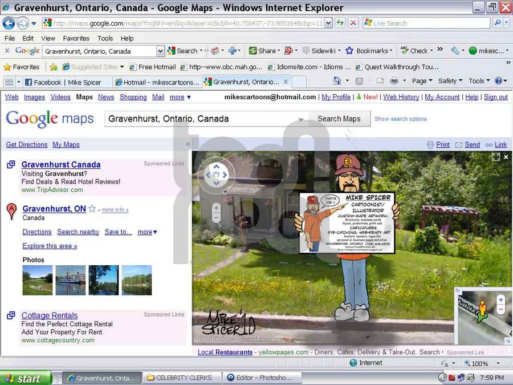Open the Google Toolbar search box dropdown
The image size is (513, 385).
pyautogui.click(x=160, y=51)
